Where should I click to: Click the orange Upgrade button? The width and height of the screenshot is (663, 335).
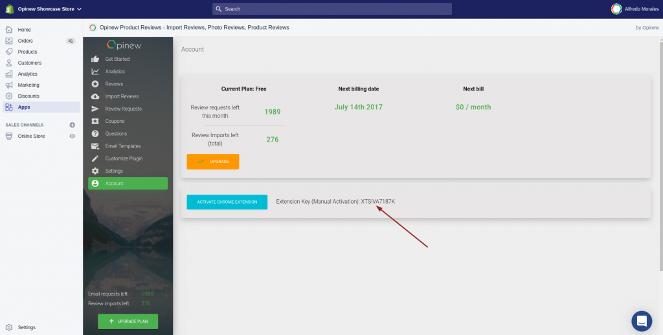(x=212, y=162)
